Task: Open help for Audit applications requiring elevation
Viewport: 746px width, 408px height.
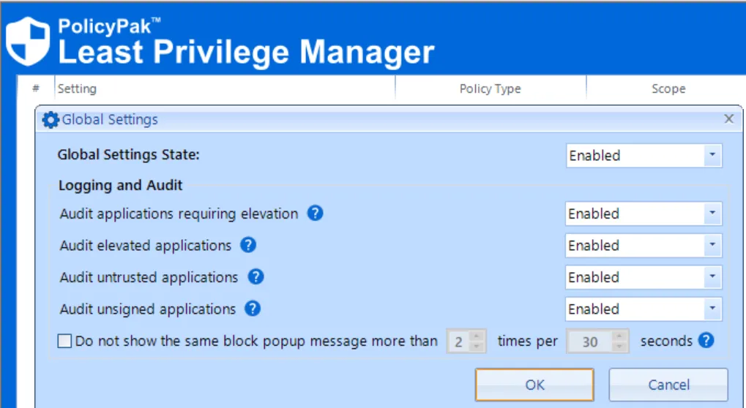Action: pyautogui.click(x=315, y=214)
